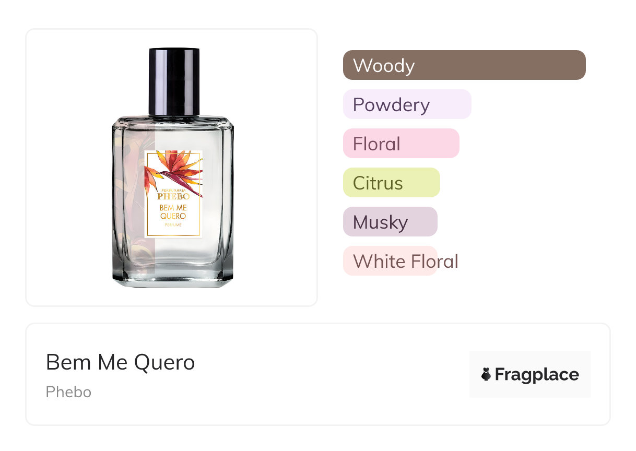
Task: Click the Phebo brand name link
Action: (x=68, y=392)
